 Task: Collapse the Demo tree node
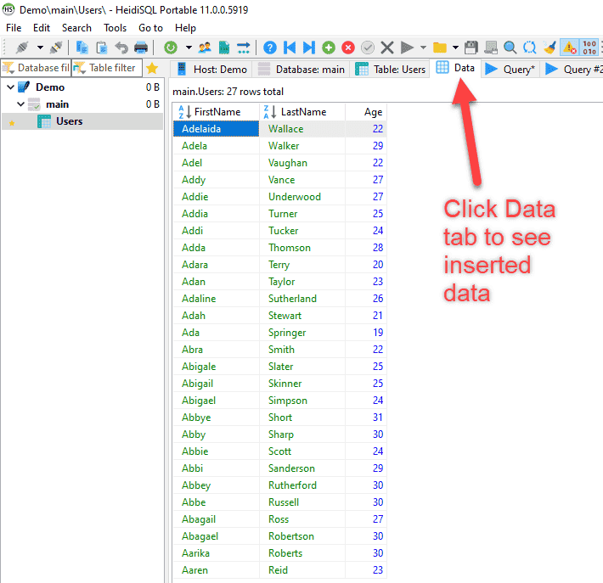(x=11, y=87)
